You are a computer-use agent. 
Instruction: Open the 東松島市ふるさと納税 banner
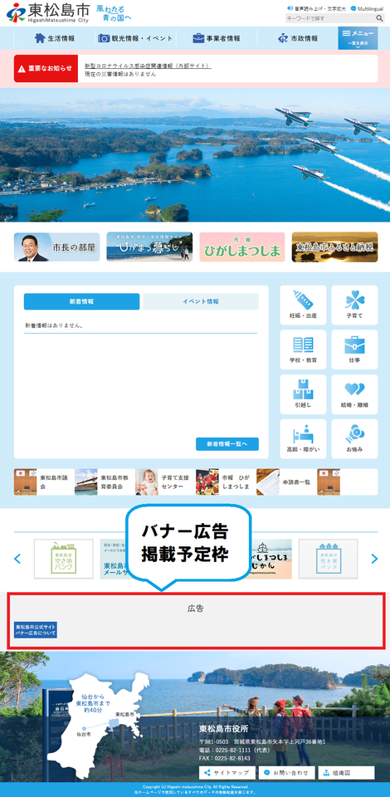pyautogui.click(x=334, y=247)
